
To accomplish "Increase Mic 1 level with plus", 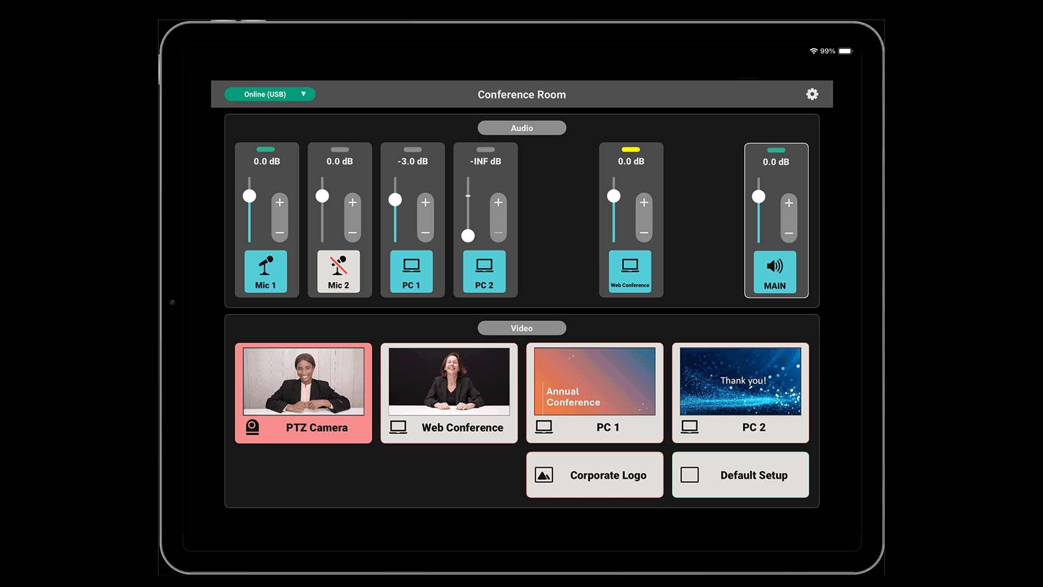I will pyautogui.click(x=280, y=203).
